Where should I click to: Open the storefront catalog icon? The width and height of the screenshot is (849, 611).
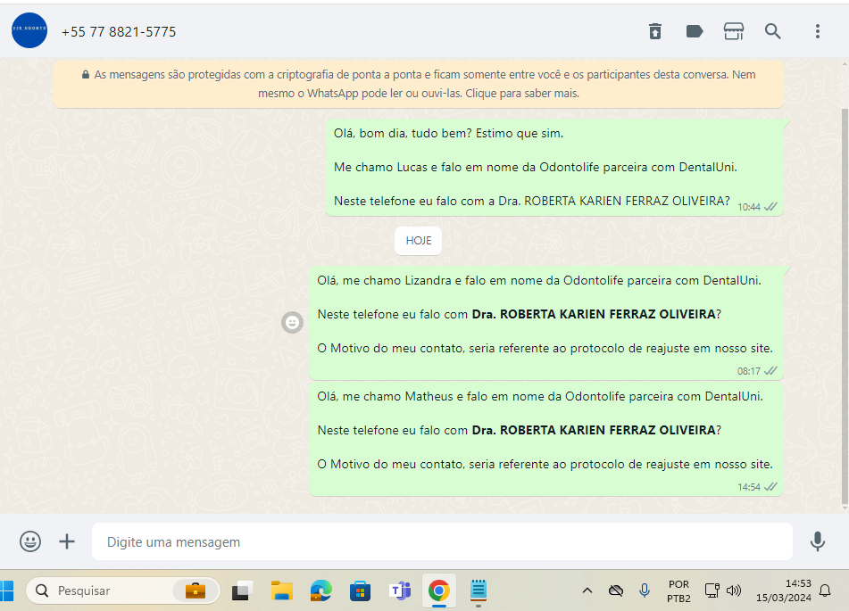734,31
